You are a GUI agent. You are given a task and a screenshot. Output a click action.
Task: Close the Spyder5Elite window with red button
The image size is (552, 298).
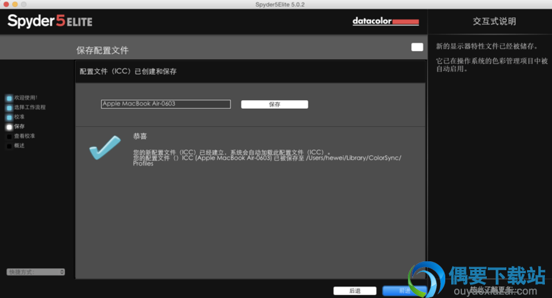6,4
